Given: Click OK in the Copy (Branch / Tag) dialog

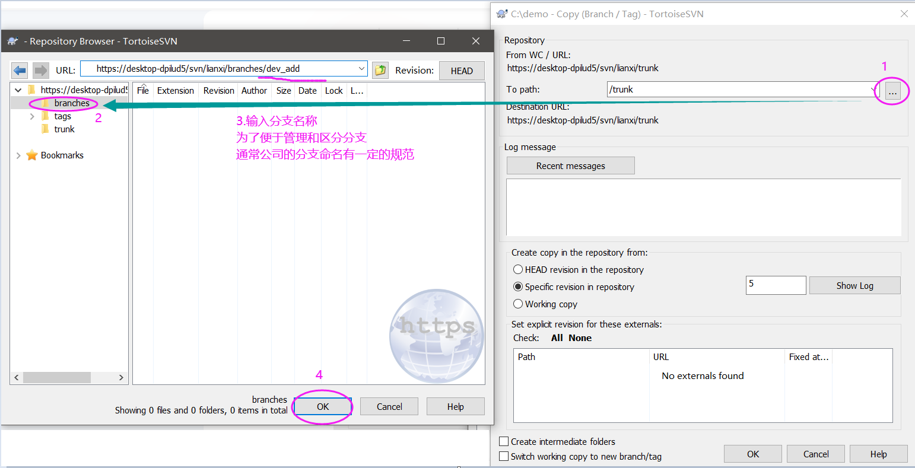Looking at the screenshot, I should (753, 454).
